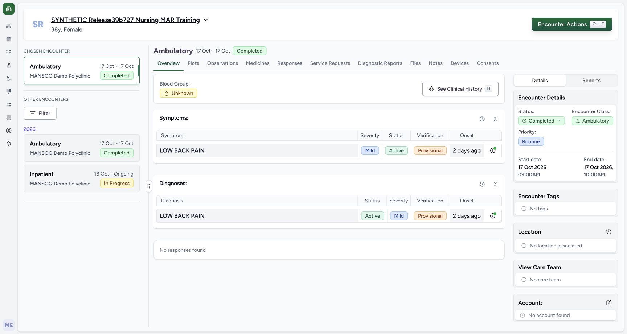Image resolution: width=627 pixels, height=334 pixels.
Task: Click update icon in Diagnoses LOW BACK PAIN row
Action: click(x=493, y=216)
